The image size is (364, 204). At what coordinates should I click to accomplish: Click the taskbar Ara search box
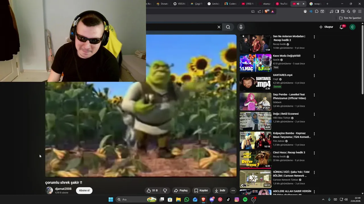click(x=136, y=199)
